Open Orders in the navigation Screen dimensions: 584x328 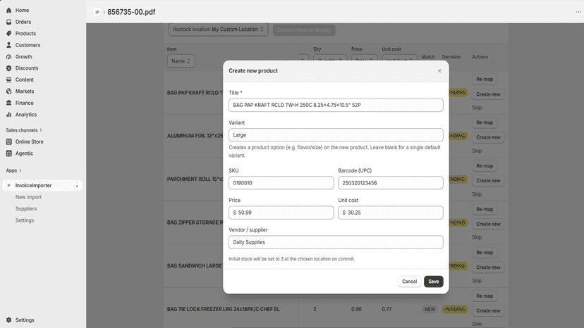point(23,22)
